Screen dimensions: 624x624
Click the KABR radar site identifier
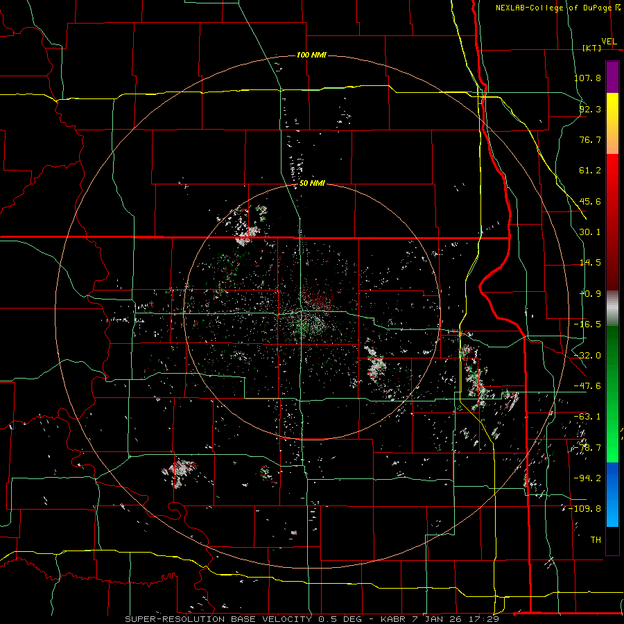coord(394,619)
